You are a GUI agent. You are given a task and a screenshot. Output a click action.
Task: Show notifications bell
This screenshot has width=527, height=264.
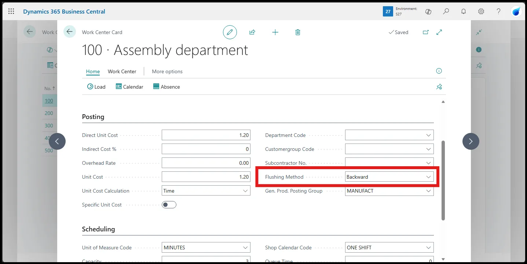pos(464,11)
